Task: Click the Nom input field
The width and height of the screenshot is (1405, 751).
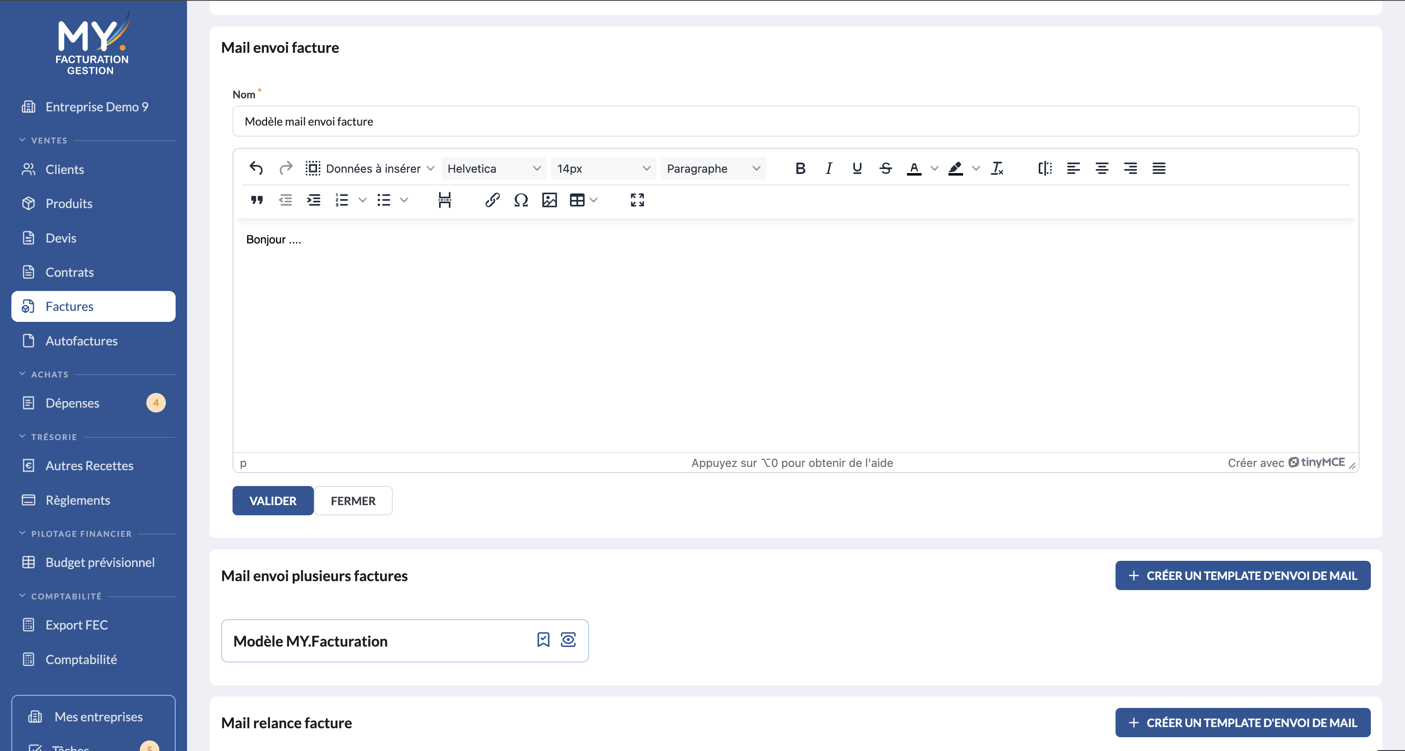Action: (795, 121)
